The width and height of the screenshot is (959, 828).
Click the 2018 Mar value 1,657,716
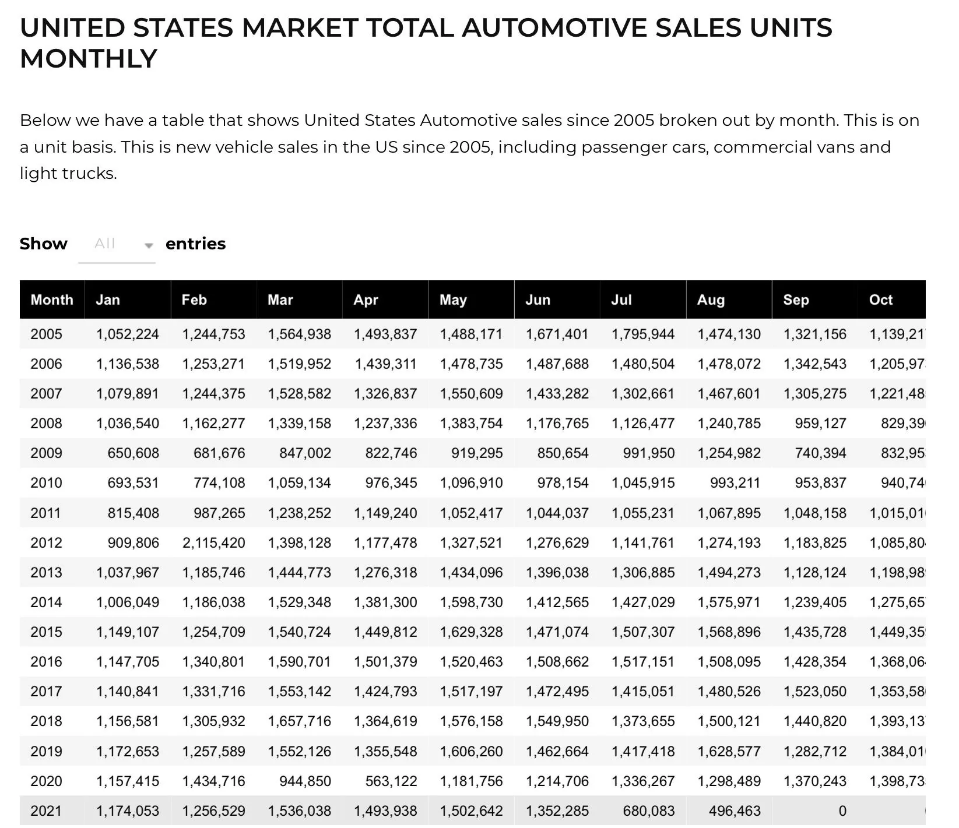(x=300, y=721)
